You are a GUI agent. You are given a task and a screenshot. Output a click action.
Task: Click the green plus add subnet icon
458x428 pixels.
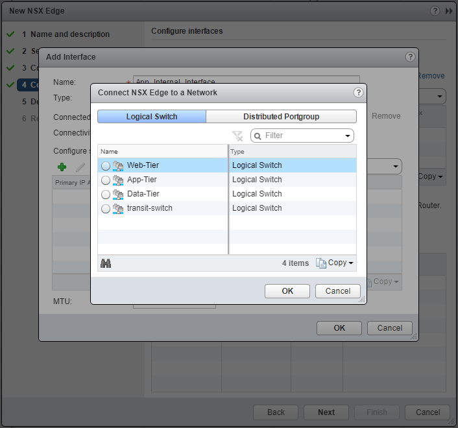point(62,167)
